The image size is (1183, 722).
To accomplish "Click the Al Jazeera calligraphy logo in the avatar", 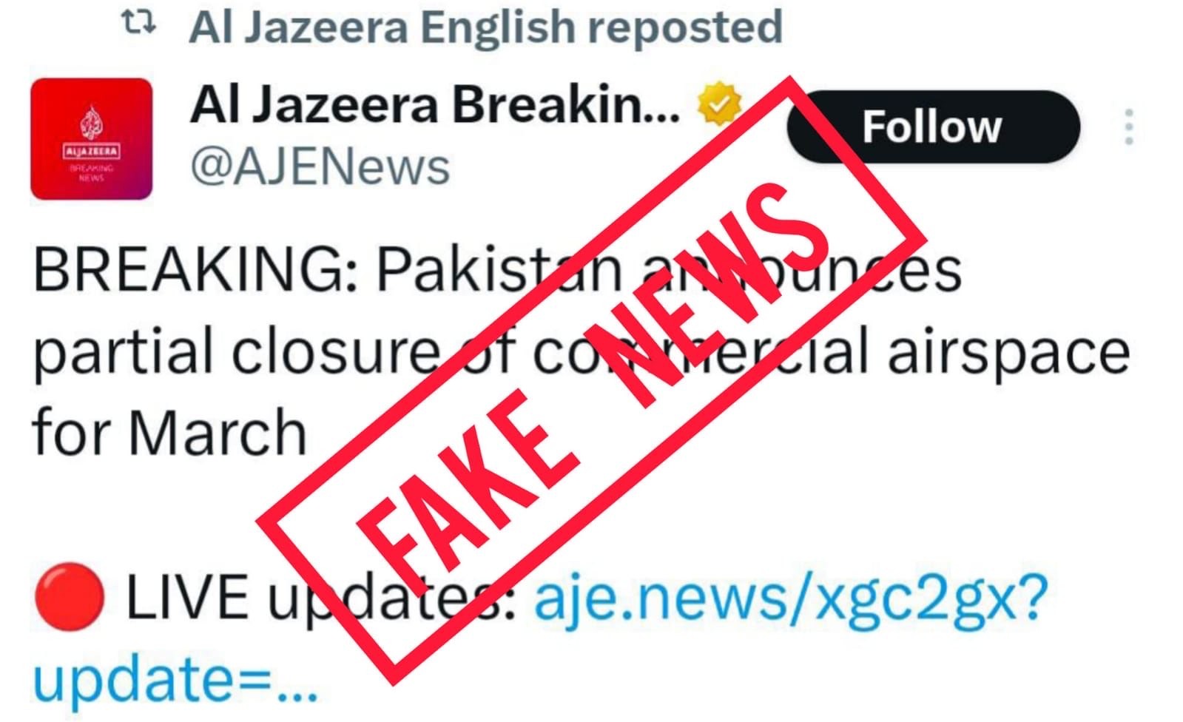I will tap(92, 124).
